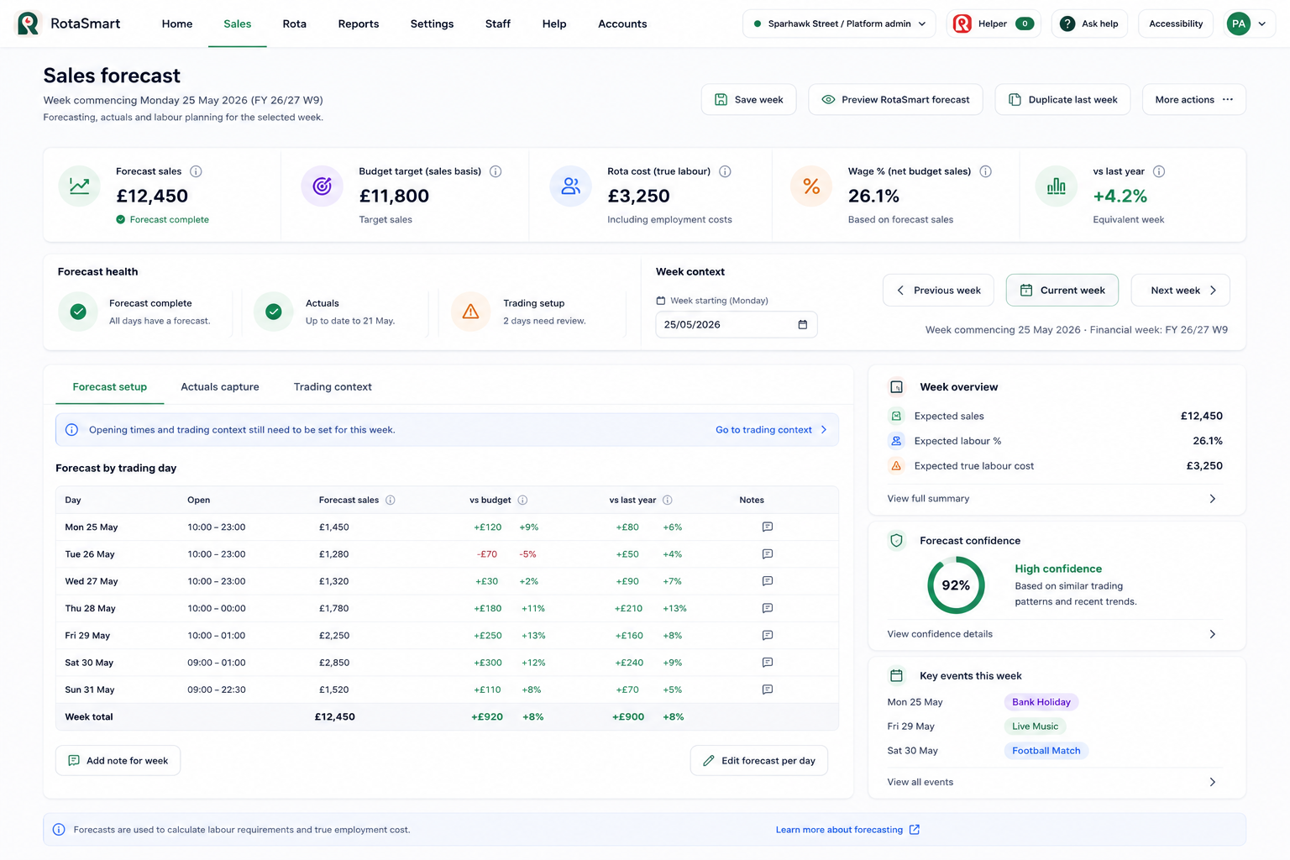Image resolution: width=1290 pixels, height=860 pixels.
Task: Click info icon in vs budget column header
Action: (x=522, y=500)
